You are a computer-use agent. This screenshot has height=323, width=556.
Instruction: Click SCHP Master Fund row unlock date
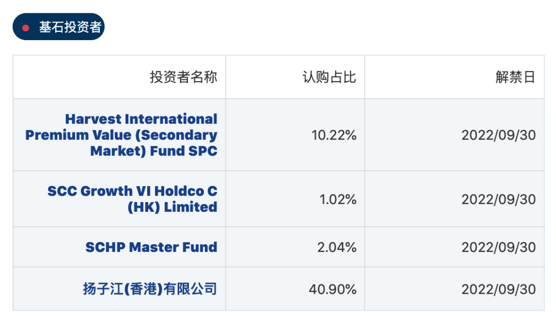[x=498, y=247]
